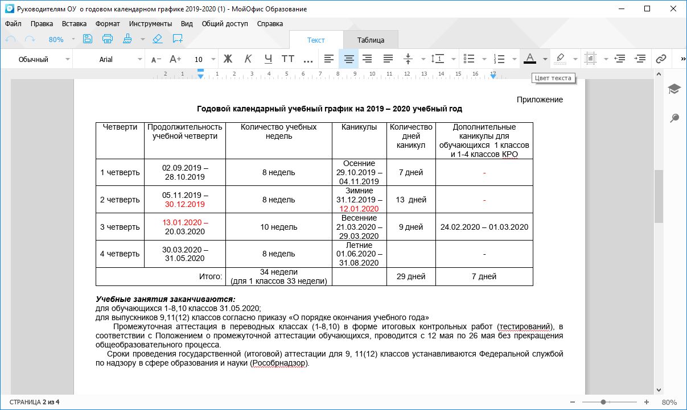This screenshot has height=410, width=687.
Task: Click the text color swatch button
Action: [529, 59]
